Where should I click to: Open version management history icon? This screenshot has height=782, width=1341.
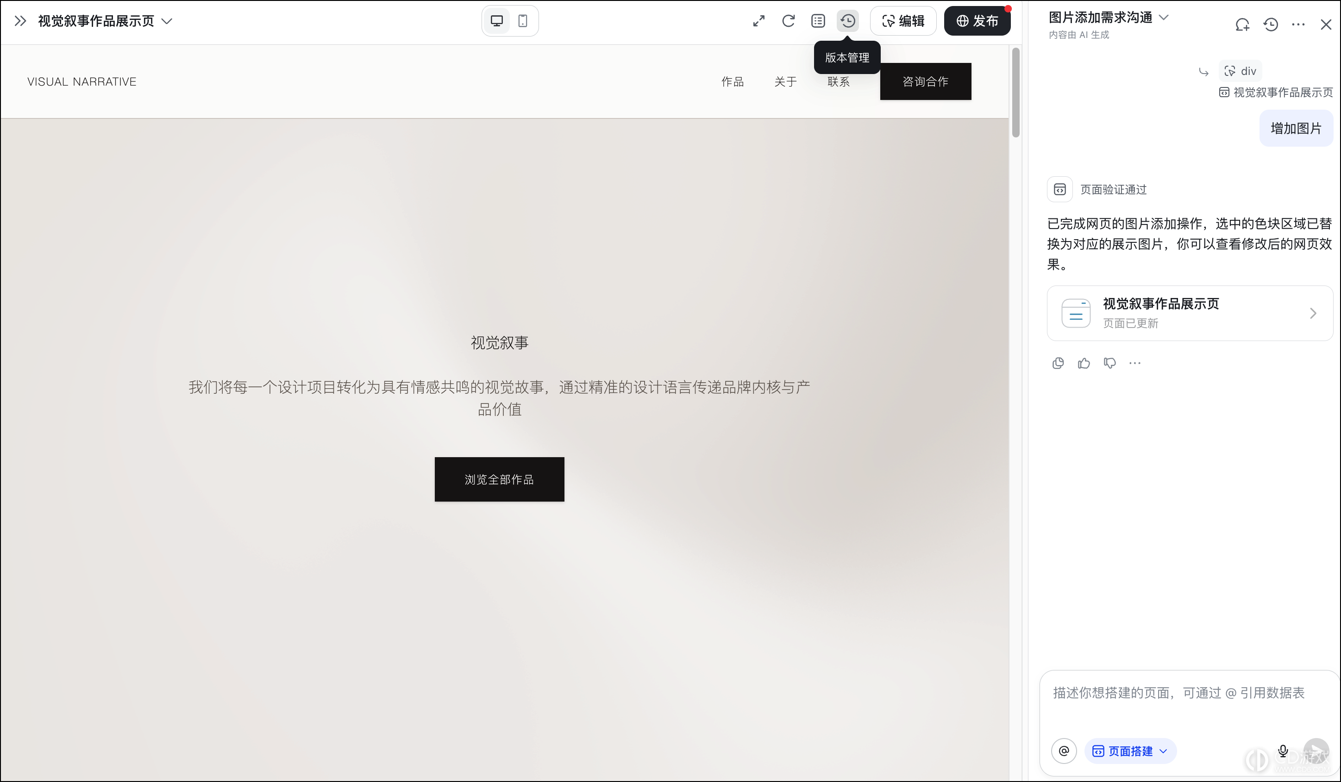tap(848, 21)
